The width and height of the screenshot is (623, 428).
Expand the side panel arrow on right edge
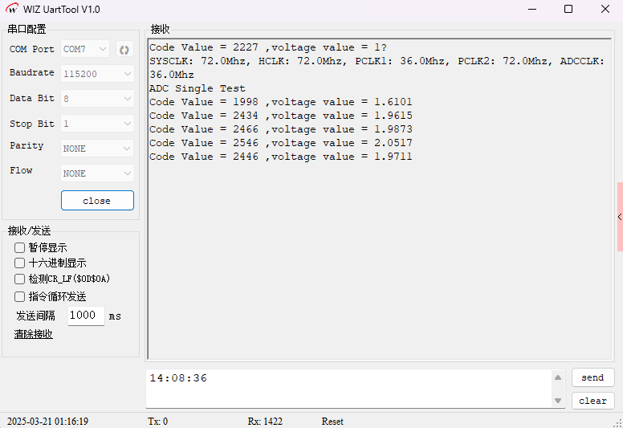point(619,217)
